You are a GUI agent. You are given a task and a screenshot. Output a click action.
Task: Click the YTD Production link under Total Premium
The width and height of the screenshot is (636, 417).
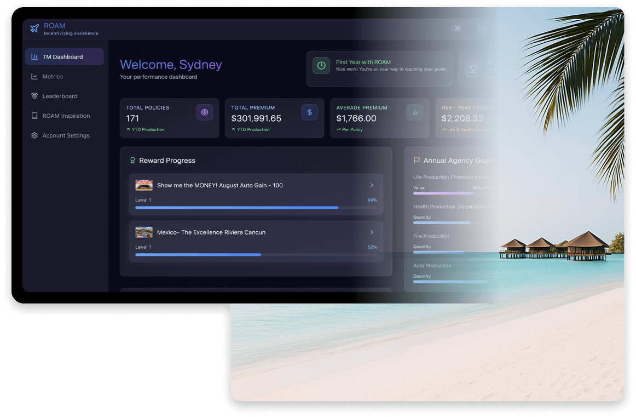point(253,130)
